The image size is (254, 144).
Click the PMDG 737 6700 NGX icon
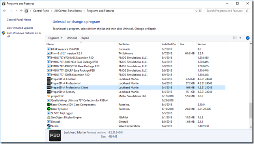(49, 58)
